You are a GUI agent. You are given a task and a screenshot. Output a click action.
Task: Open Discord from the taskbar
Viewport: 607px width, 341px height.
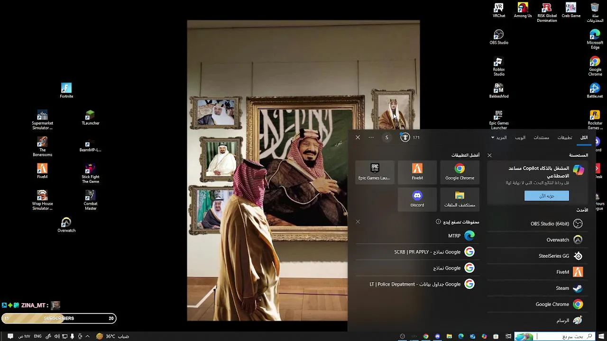(437, 336)
